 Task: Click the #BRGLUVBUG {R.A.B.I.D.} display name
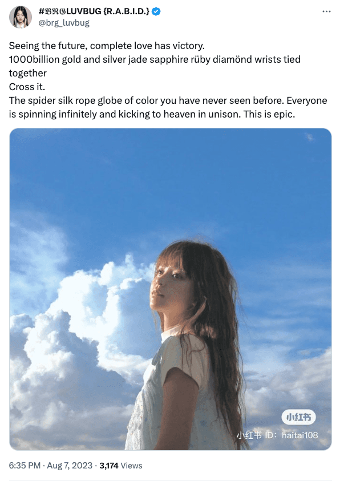tap(94, 11)
